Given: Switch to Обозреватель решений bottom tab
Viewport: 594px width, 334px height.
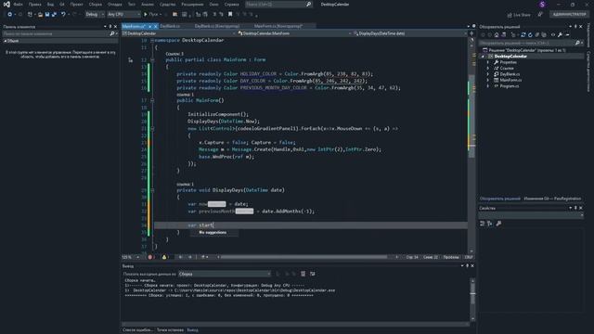Looking at the screenshot, I should point(499,199).
